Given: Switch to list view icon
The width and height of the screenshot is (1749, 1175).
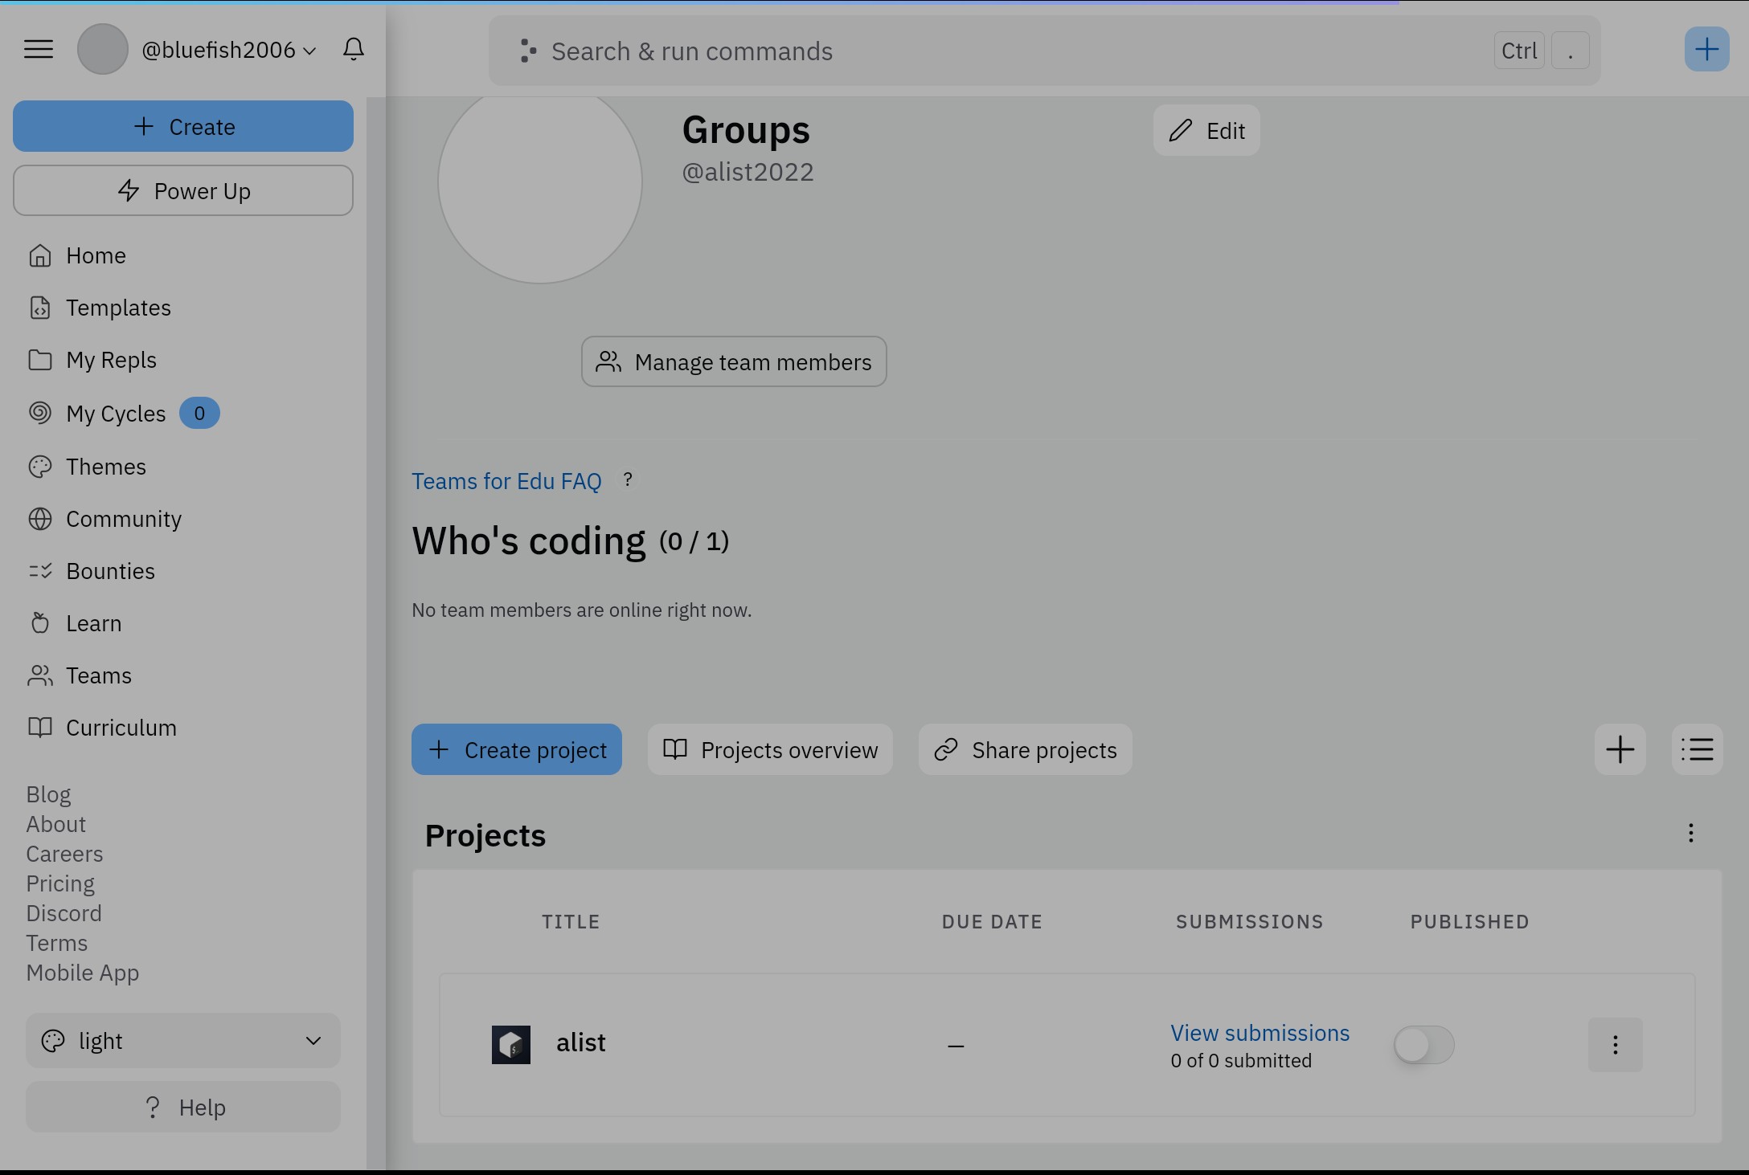Looking at the screenshot, I should click(x=1697, y=749).
